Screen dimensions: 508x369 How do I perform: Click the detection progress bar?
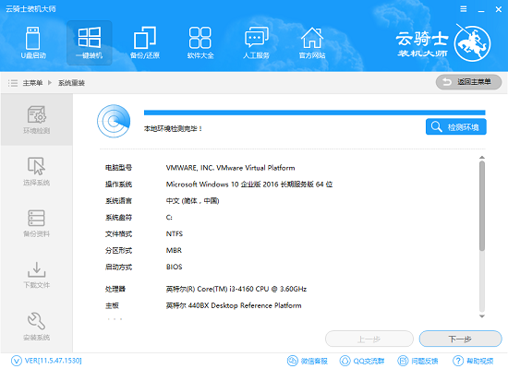(314, 113)
